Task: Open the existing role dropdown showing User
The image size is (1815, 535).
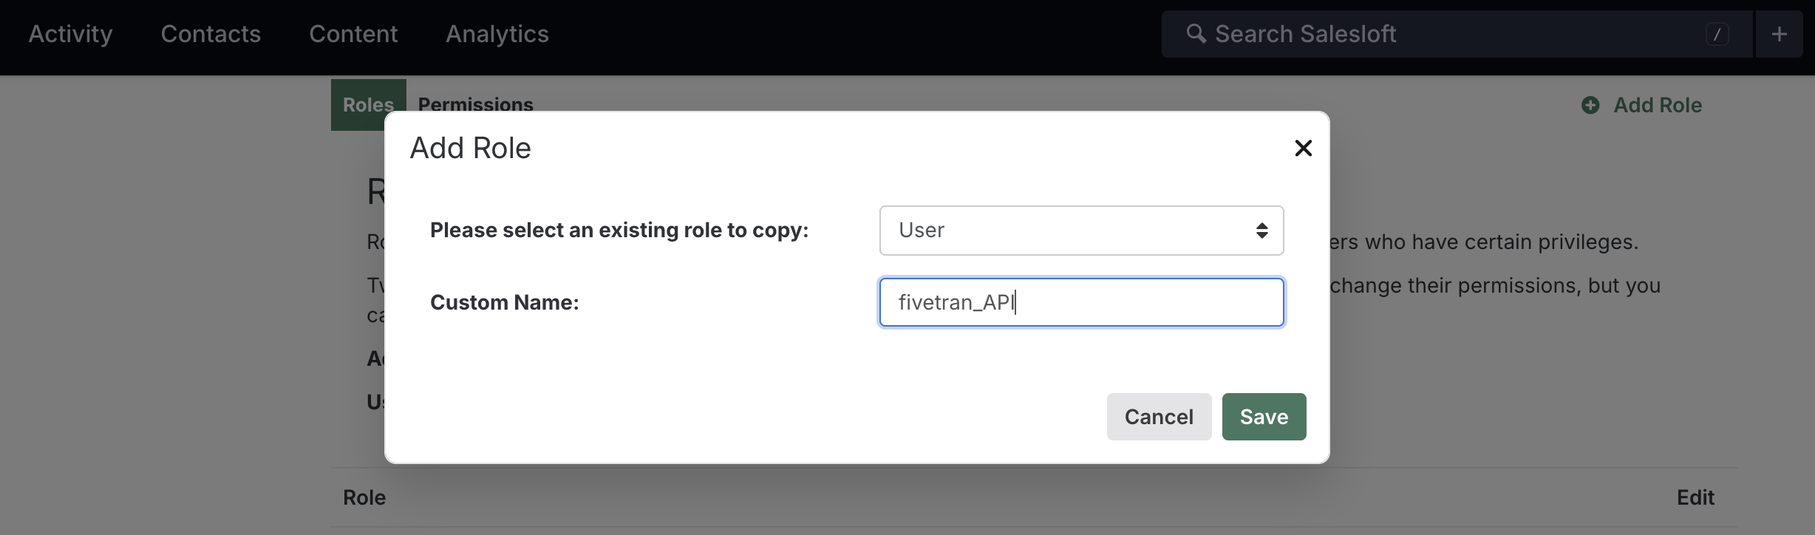Action: point(1081,231)
